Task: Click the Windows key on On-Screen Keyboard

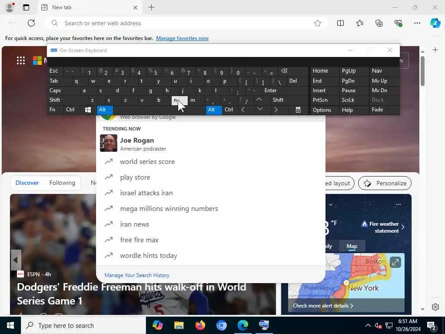Action: 88,110
